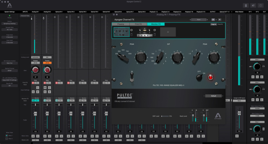Click the meters view icon in top toolbar
Viewport: 268px width, 144px height.
tap(246, 5)
